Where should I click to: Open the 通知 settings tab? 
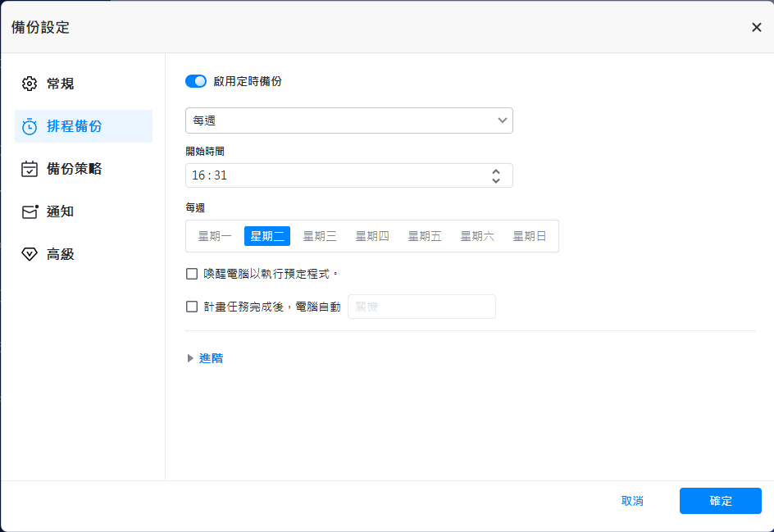(60, 211)
